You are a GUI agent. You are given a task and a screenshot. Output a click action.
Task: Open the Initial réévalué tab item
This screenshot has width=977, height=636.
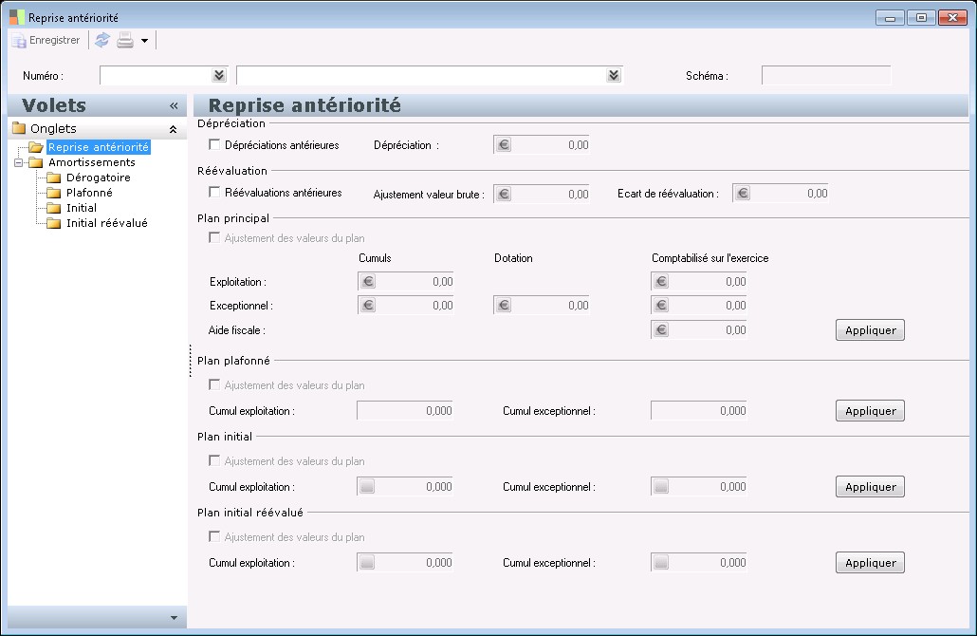click(x=107, y=223)
